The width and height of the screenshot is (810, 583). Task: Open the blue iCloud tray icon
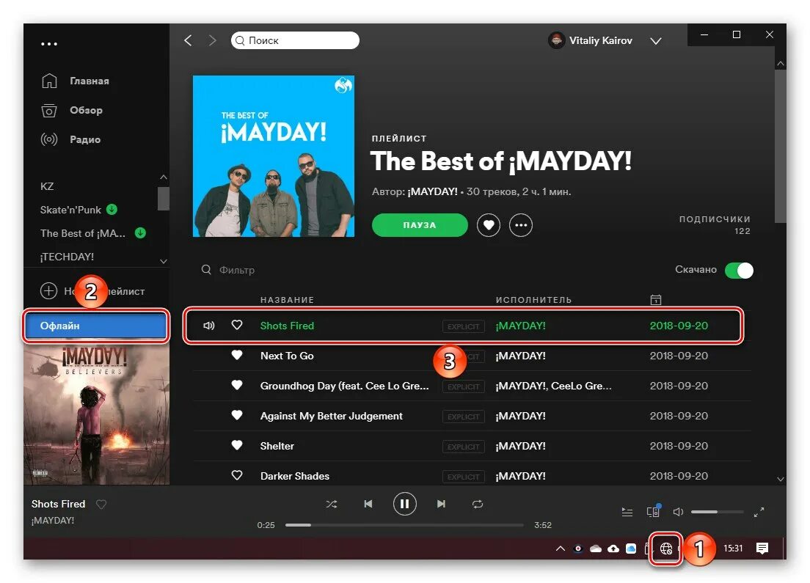631,549
